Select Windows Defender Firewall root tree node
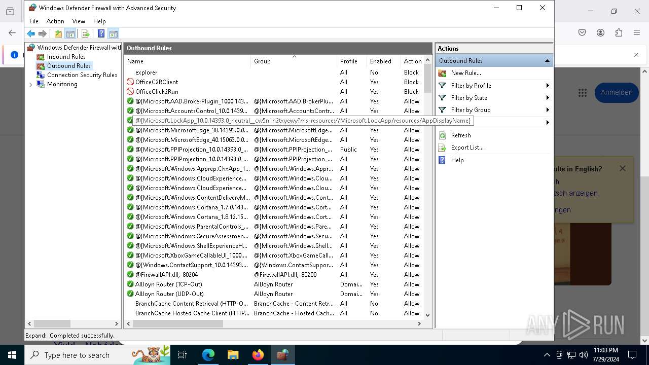 (79, 48)
